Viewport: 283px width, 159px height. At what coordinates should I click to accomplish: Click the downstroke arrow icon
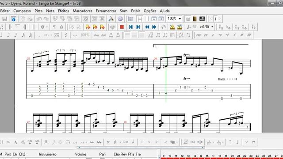[237, 142]
